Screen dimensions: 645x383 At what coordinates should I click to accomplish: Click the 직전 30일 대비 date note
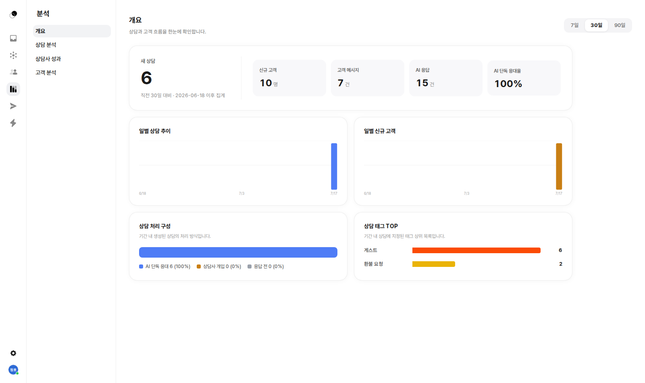[183, 96]
